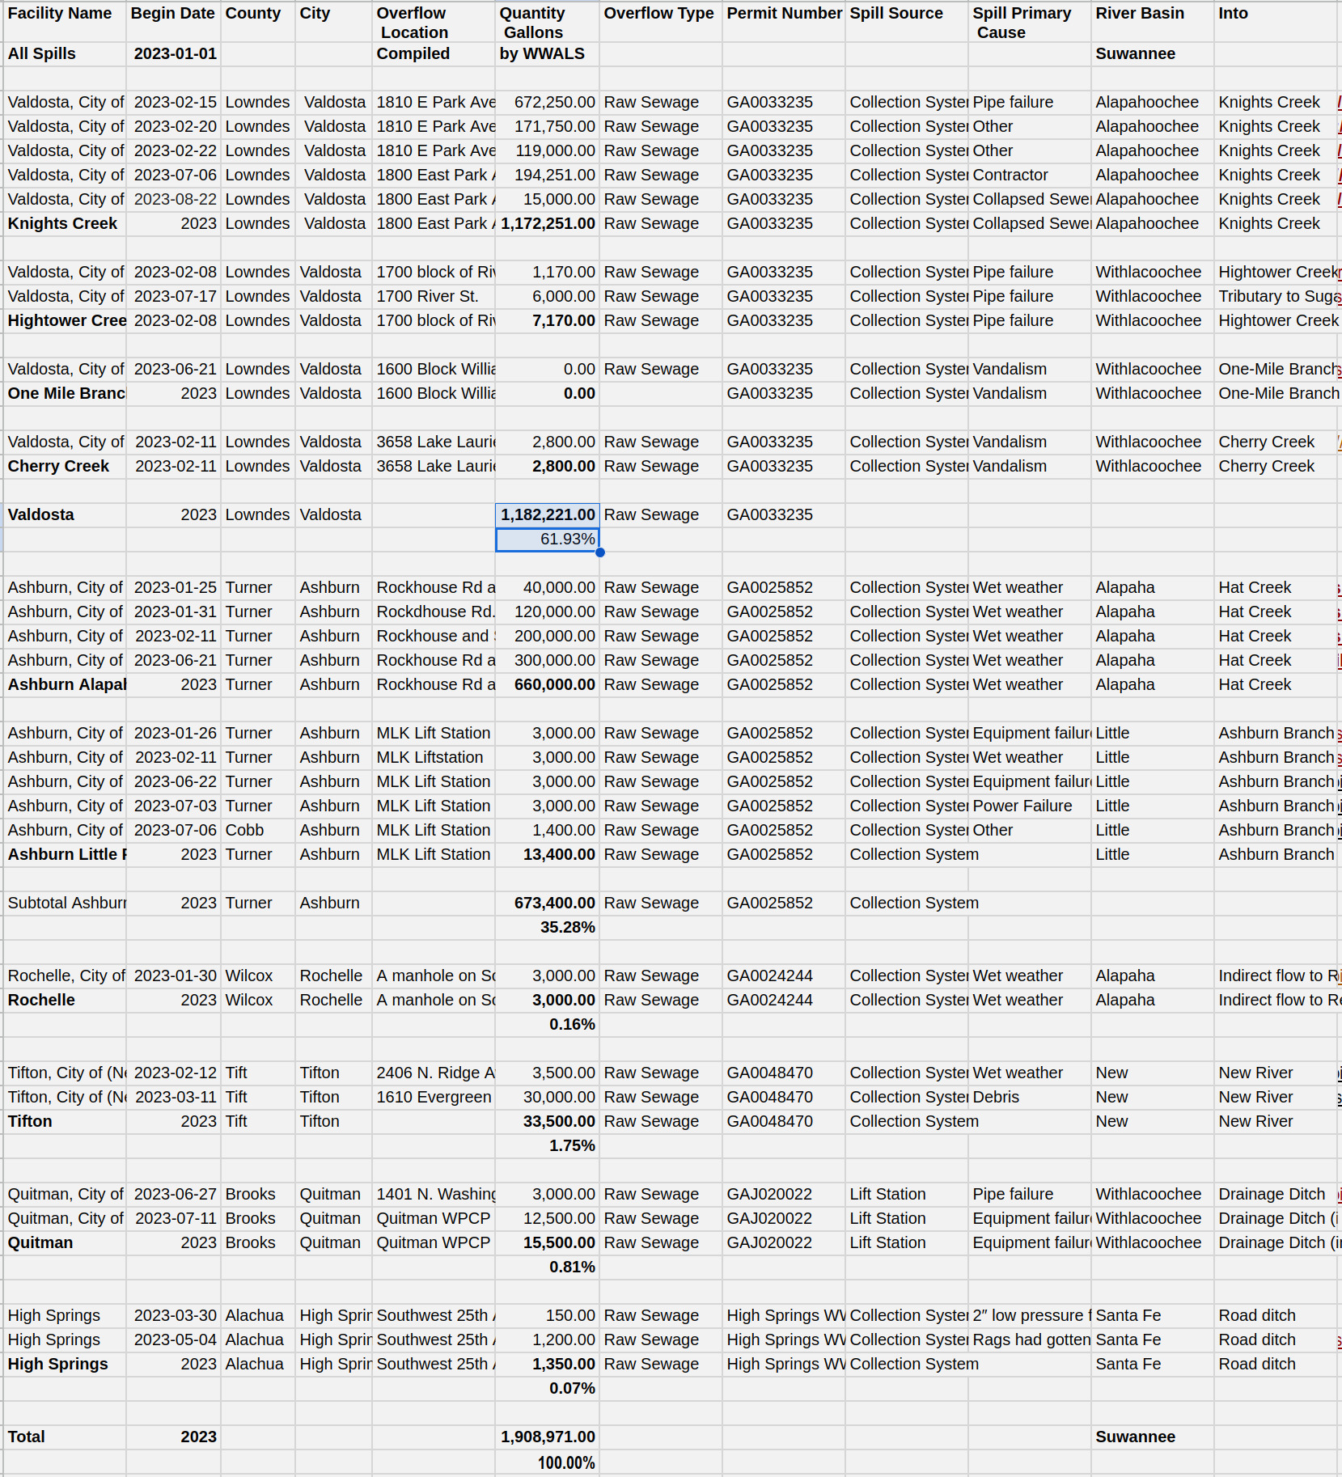
Task: Click the 'Permit Number' header cell
Action: pos(784,22)
